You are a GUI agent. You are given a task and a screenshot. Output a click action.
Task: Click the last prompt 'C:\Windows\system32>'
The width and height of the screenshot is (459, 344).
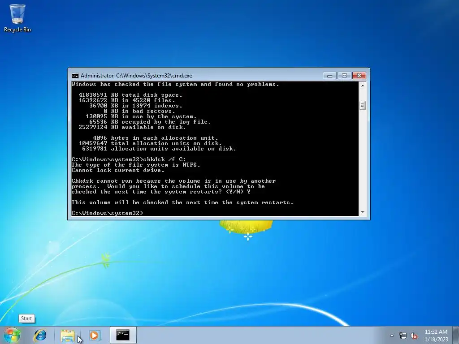pyautogui.click(x=108, y=213)
